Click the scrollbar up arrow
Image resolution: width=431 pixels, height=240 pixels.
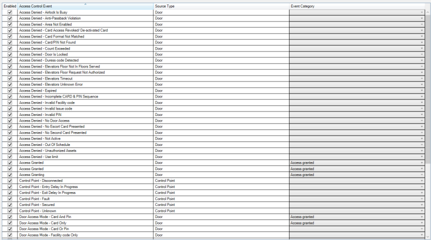[x=427, y=12]
